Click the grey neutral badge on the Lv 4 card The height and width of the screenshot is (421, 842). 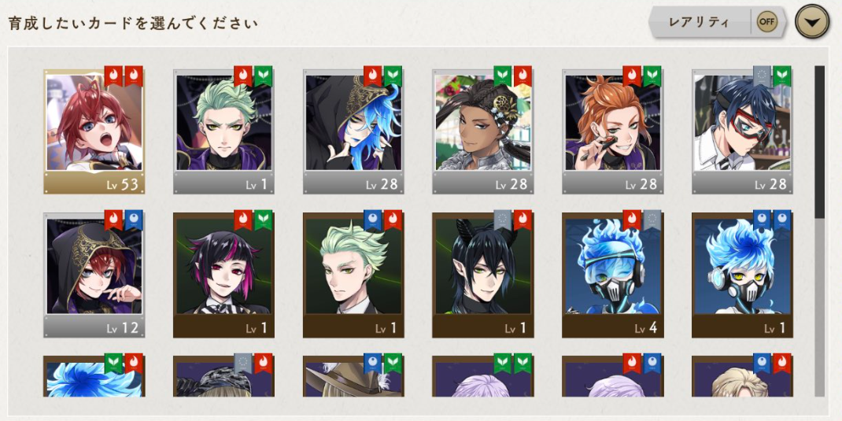point(652,220)
